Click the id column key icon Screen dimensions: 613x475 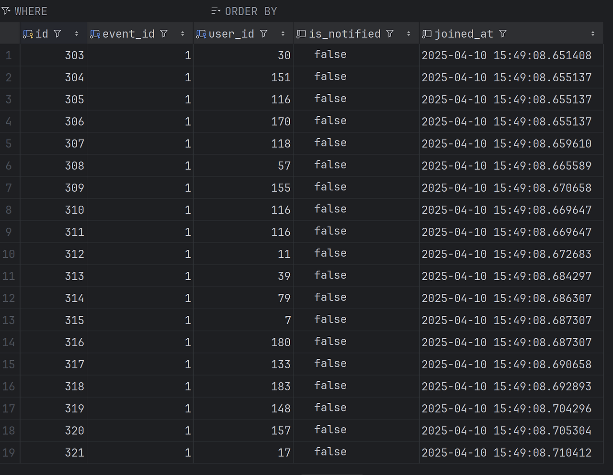[x=28, y=34]
